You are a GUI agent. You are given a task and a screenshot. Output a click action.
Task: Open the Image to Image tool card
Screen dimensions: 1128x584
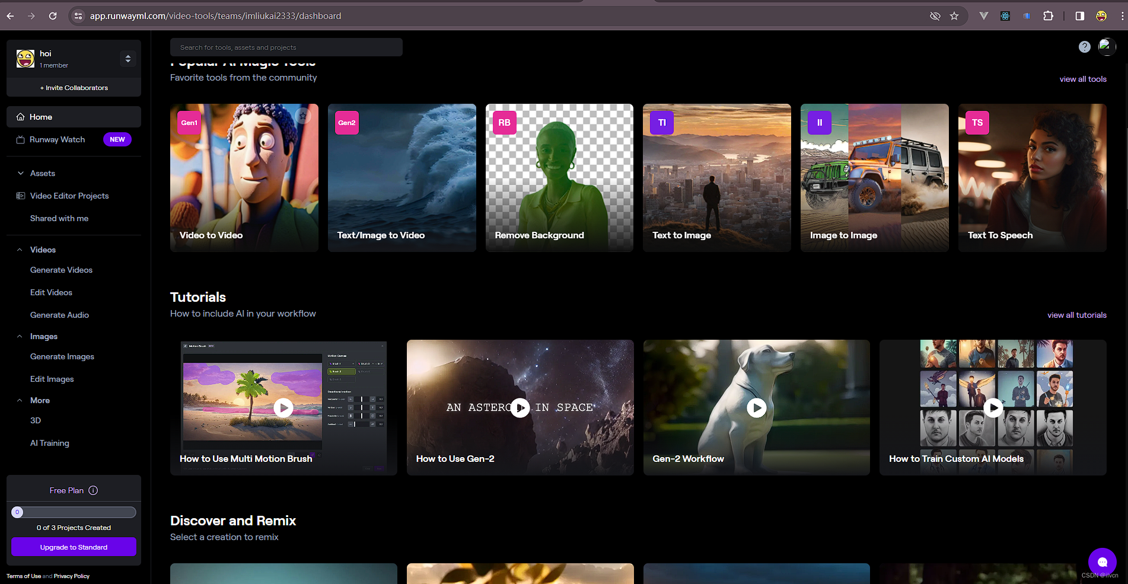pos(875,178)
